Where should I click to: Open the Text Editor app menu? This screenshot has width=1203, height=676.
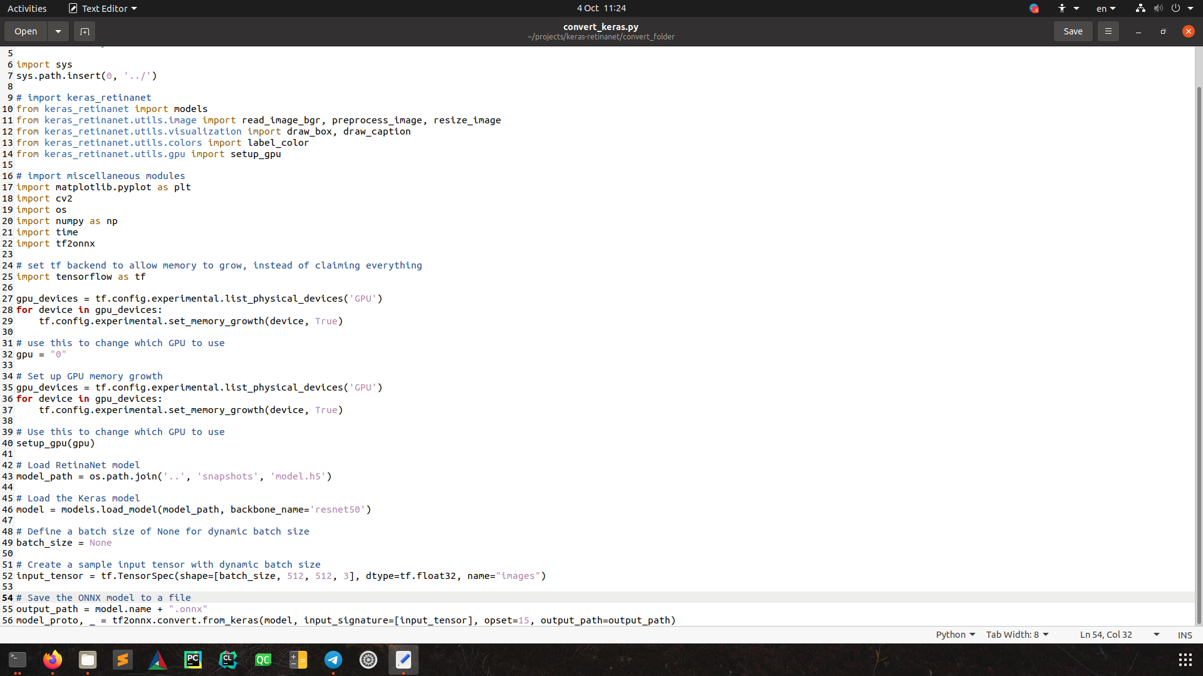(103, 8)
